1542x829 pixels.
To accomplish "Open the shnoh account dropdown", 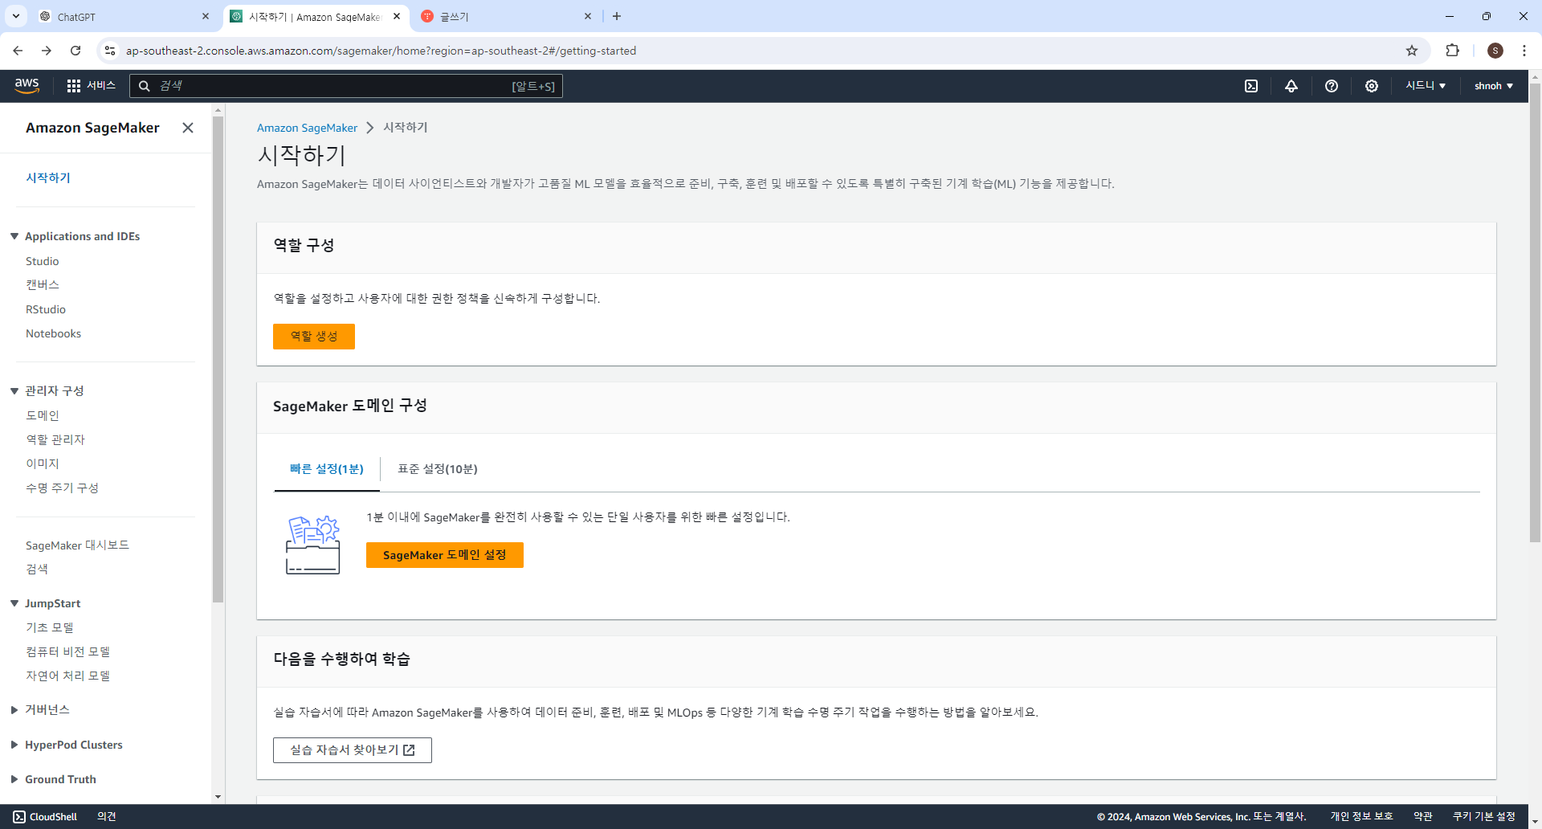I will (x=1494, y=86).
